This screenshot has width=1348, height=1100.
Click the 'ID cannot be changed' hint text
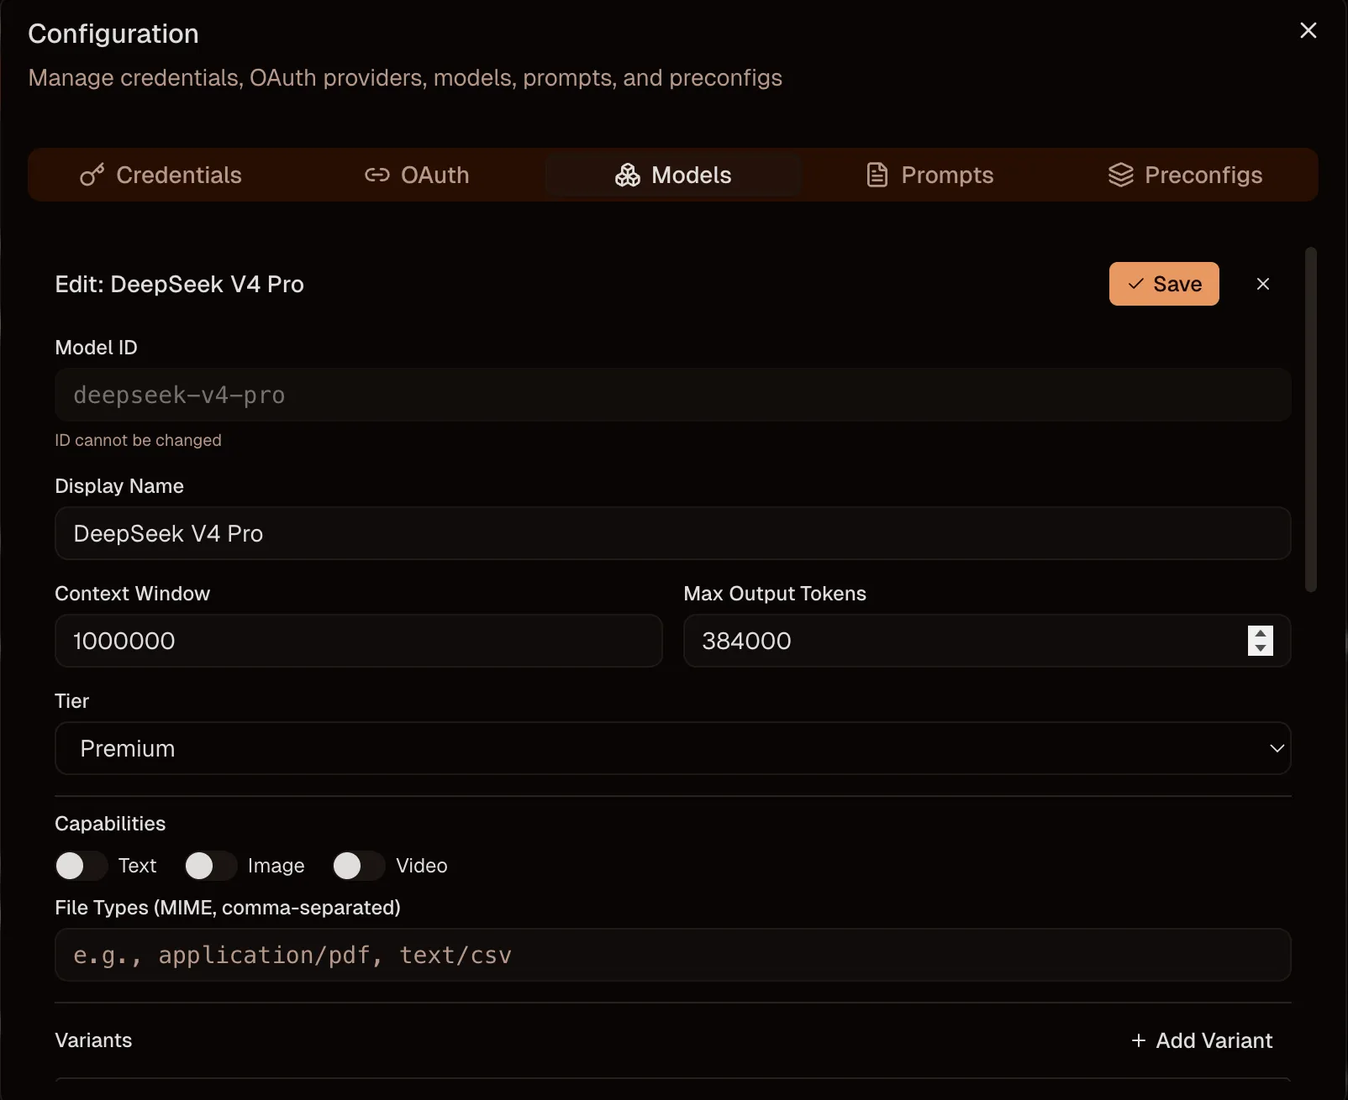tap(139, 440)
